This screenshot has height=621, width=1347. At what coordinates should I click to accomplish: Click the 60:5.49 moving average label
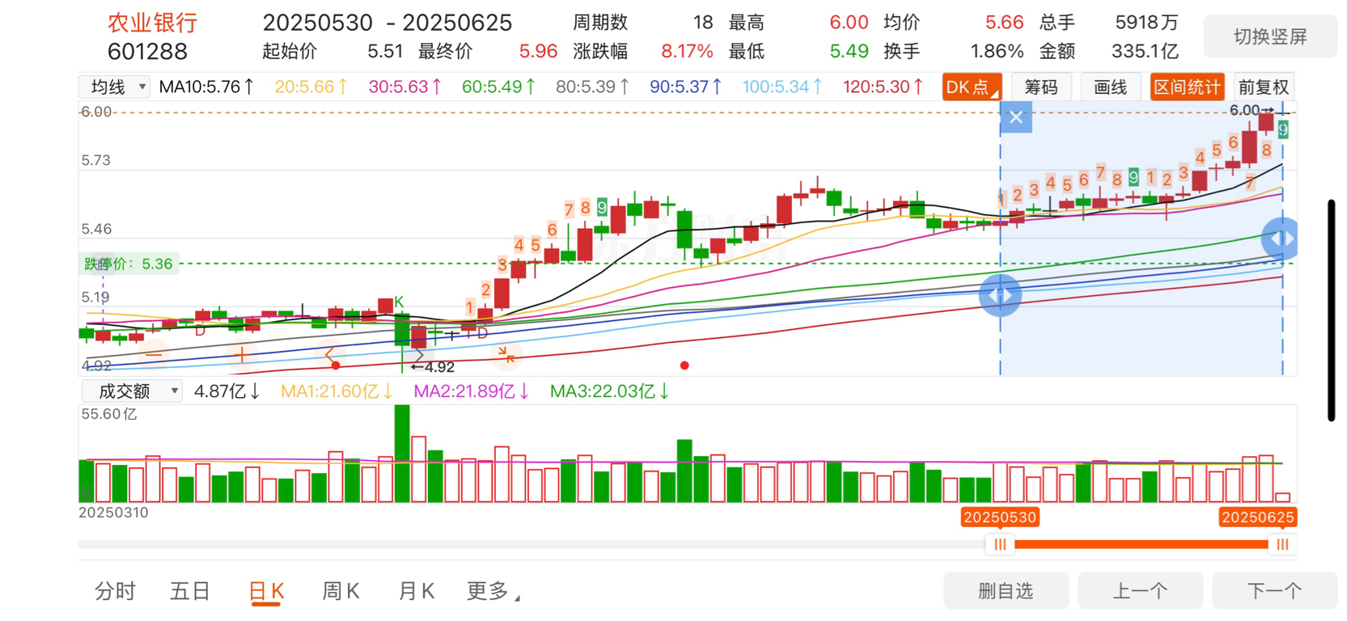click(x=498, y=87)
